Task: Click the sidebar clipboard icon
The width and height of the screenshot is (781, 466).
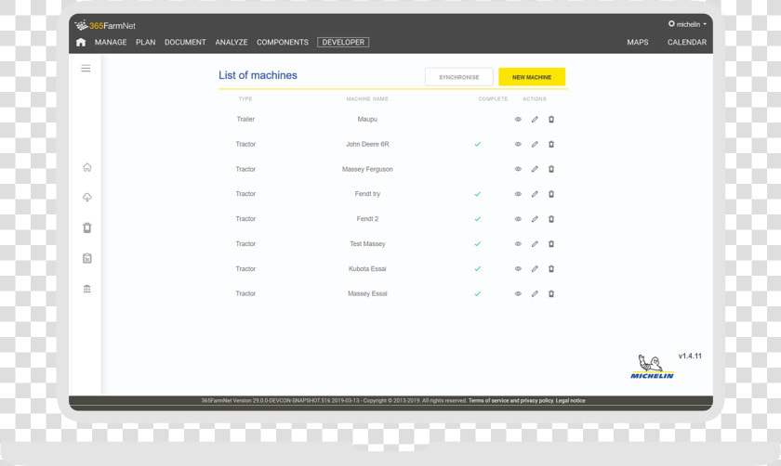Action: [x=87, y=258]
